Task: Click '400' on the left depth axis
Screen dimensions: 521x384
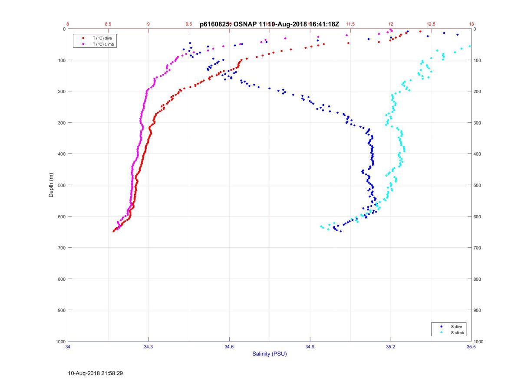Action: [61, 154]
